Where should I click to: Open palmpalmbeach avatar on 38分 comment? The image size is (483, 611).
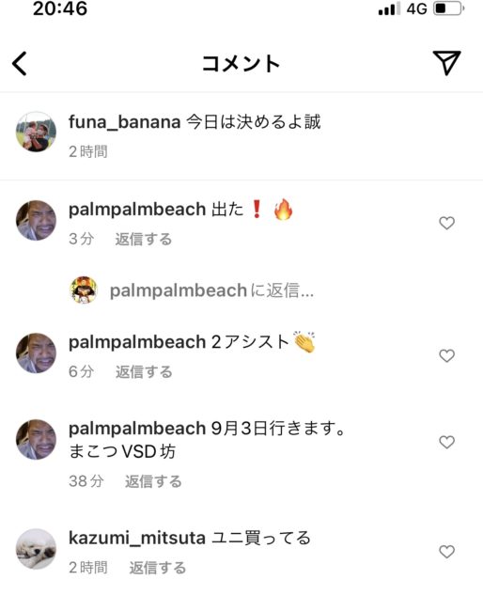36,440
